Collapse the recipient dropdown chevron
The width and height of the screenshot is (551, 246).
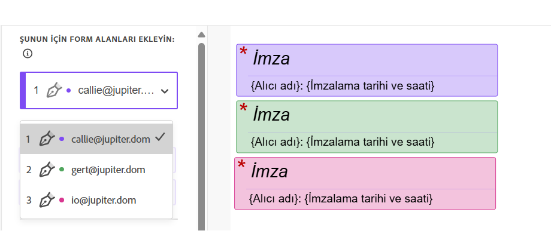point(165,91)
